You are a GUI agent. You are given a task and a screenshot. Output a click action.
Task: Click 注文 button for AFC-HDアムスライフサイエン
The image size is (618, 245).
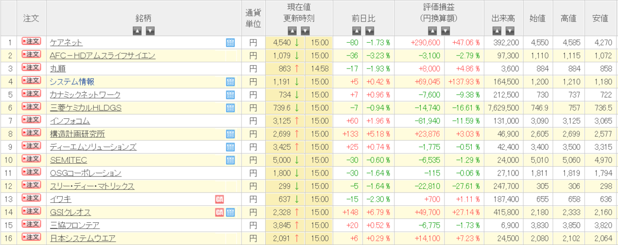tap(31, 55)
